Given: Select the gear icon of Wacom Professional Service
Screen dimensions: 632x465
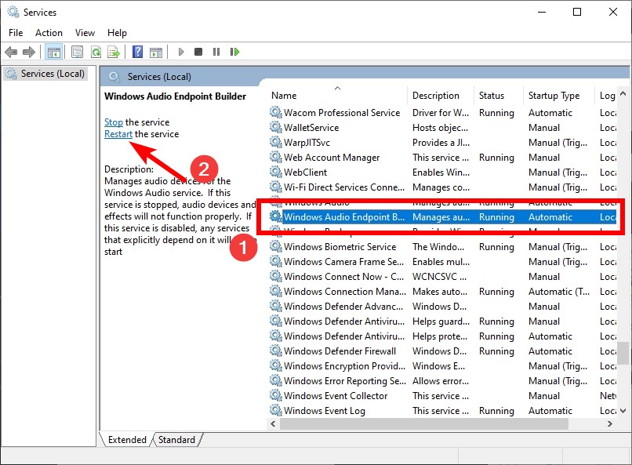Looking at the screenshot, I should click(x=276, y=112).
